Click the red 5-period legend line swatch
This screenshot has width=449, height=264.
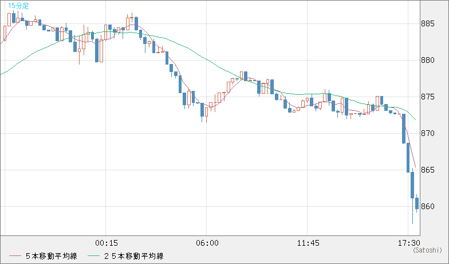point(14,255)
